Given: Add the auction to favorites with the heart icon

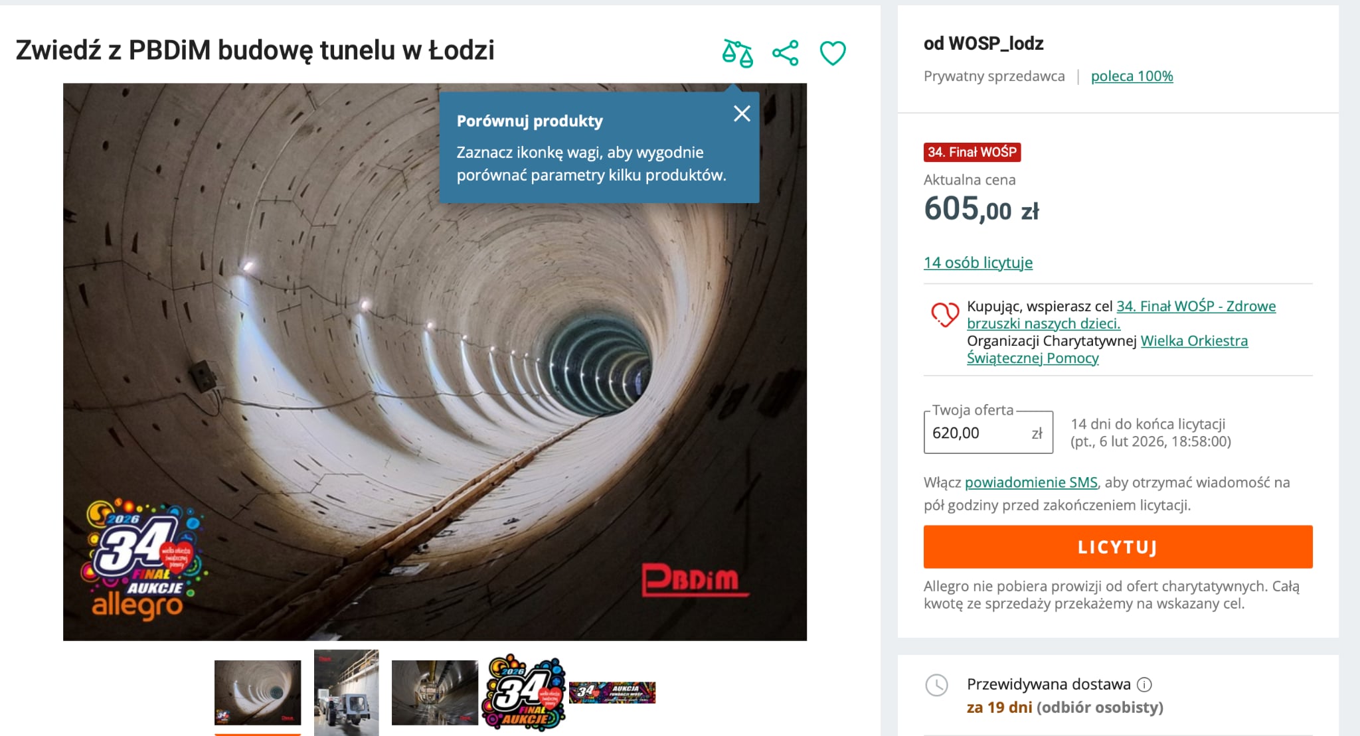Looking at the screenshot, I should tap(832, 53).
